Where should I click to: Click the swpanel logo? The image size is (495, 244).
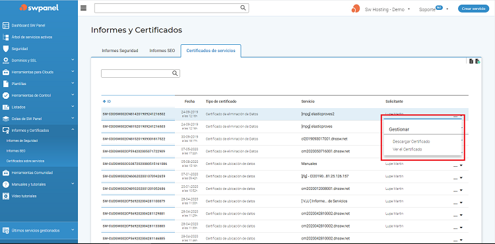[39, 8]
